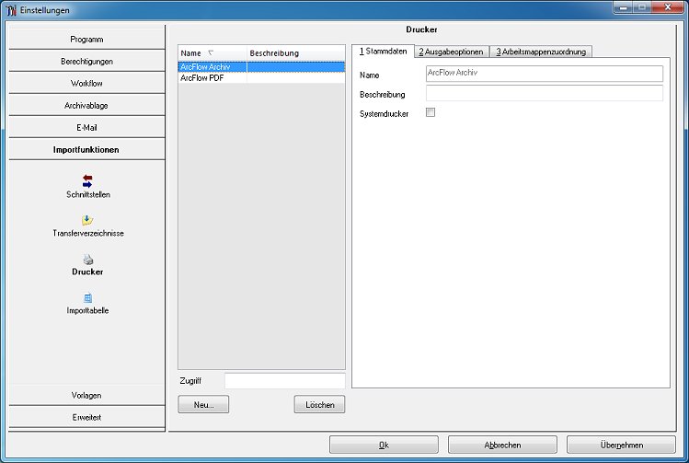Select the ArcFlow PDF list row
Viewport: 689px width, 463px height.
(261, 78)
